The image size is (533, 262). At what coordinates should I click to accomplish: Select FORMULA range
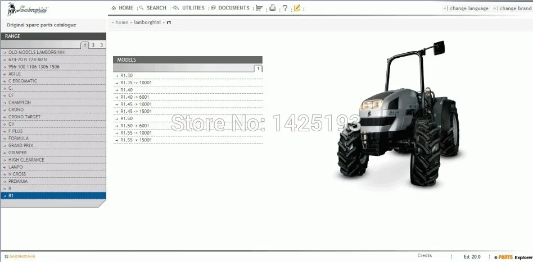(53, 138)
